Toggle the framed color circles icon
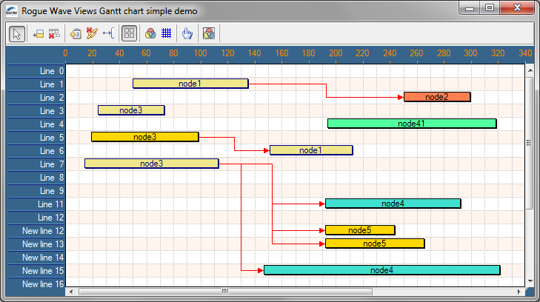 pos(209,33)
